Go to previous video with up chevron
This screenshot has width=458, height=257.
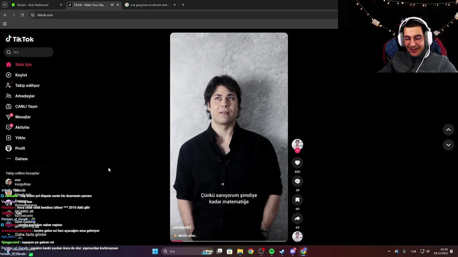pos(448,130)
